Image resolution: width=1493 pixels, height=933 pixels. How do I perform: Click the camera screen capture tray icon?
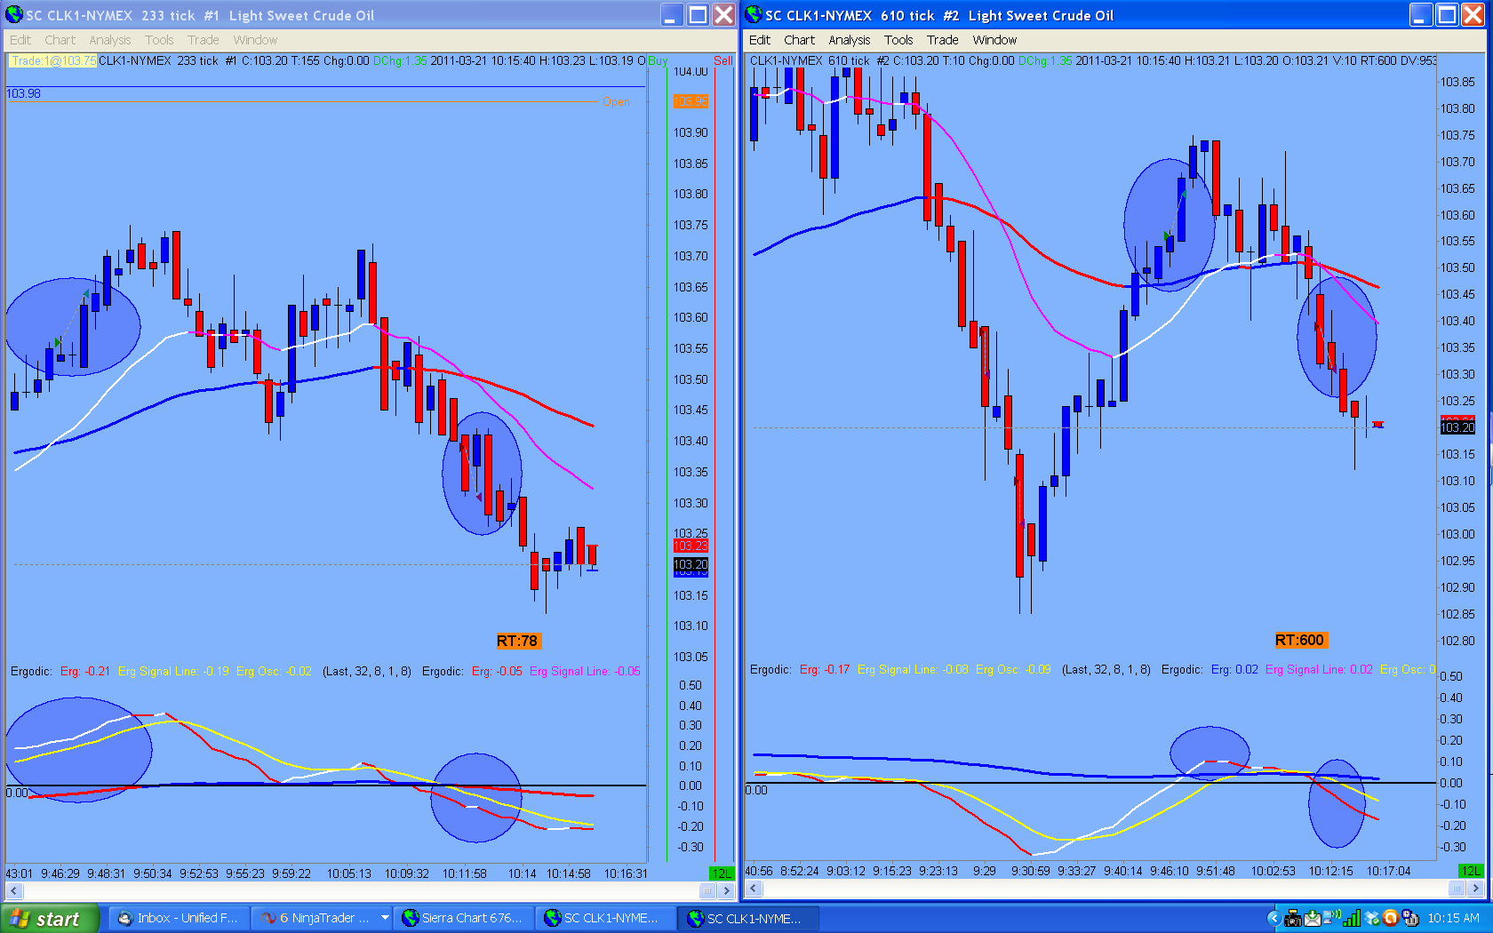1294,918
